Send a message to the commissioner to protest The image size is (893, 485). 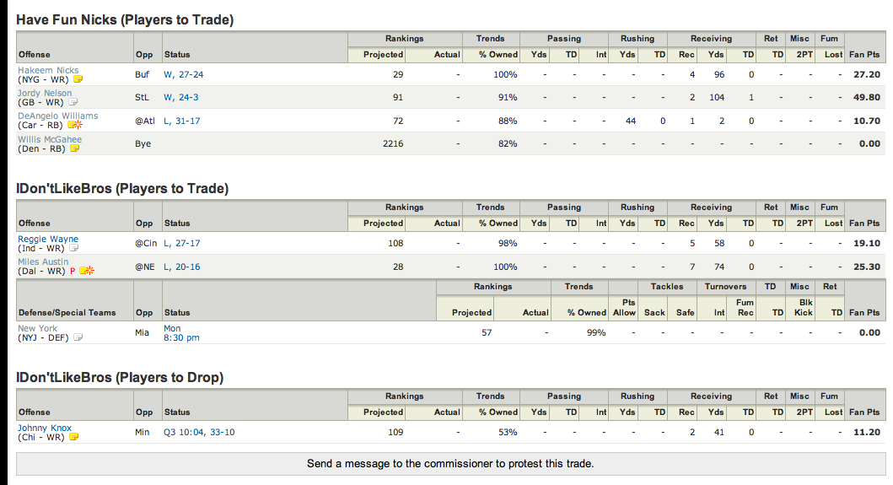(450, 463)
